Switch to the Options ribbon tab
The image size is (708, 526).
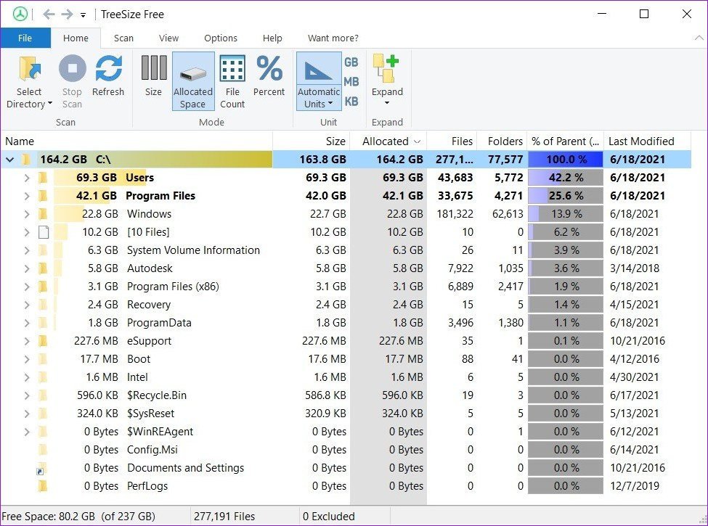220,38
